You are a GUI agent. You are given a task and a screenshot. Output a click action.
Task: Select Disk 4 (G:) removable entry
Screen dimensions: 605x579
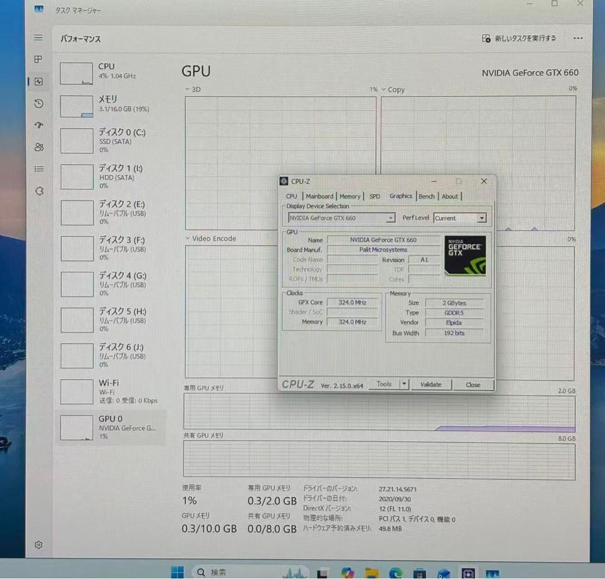tap(112, 283)
